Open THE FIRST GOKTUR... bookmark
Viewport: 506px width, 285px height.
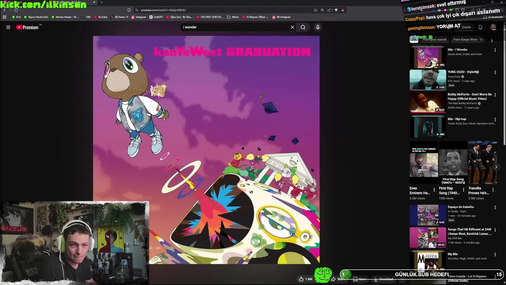click(210, 17)
